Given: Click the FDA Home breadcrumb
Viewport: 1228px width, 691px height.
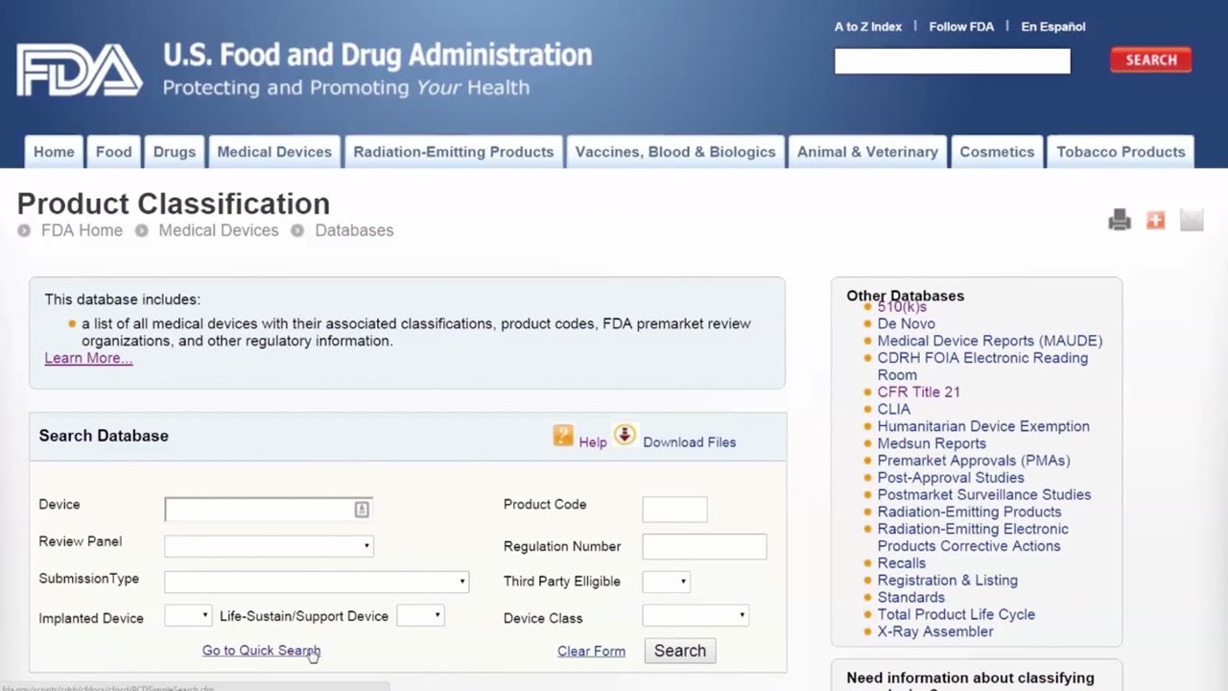Looking at the screenshot, I should pyautogui.click(x=82, y=230).
